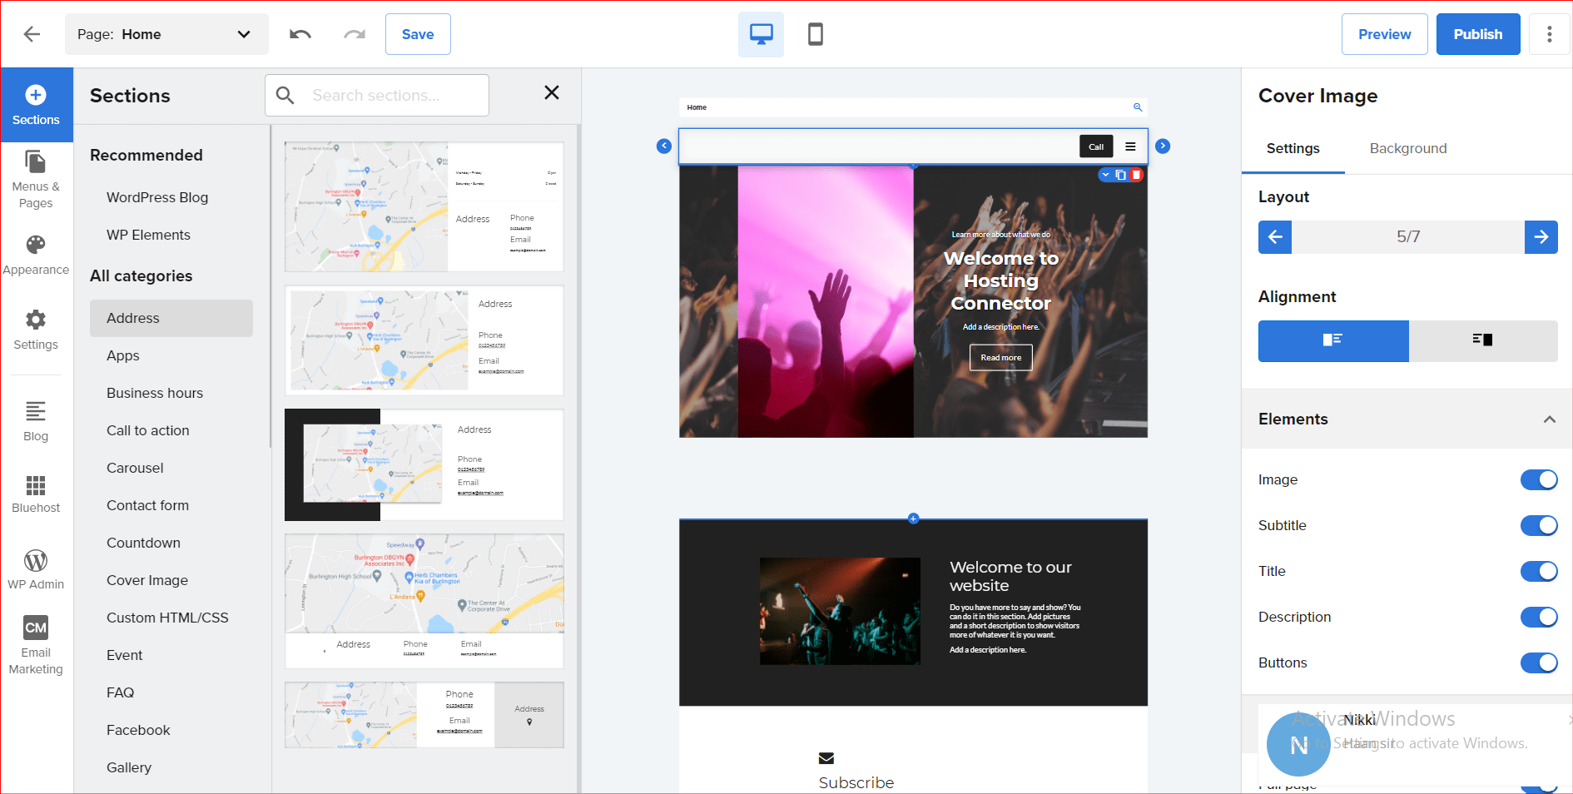Toggle the Buttons element off

(1538, 663)
